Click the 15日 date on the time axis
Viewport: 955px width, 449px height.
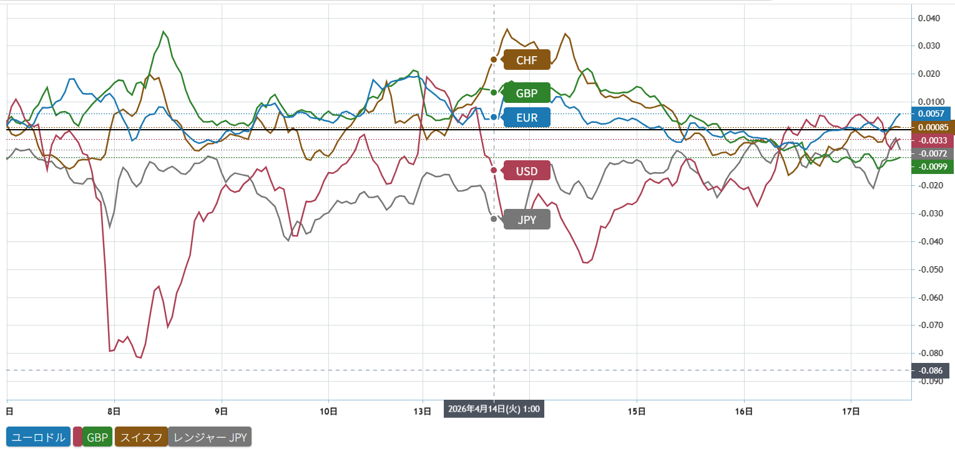click(x=637, y=412)
